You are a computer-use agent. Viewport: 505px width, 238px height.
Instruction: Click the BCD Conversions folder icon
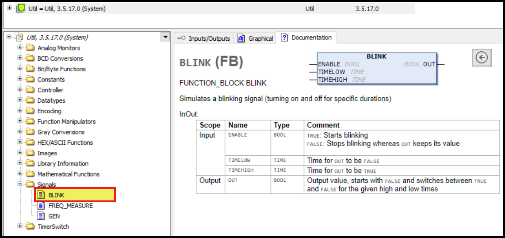30,58
